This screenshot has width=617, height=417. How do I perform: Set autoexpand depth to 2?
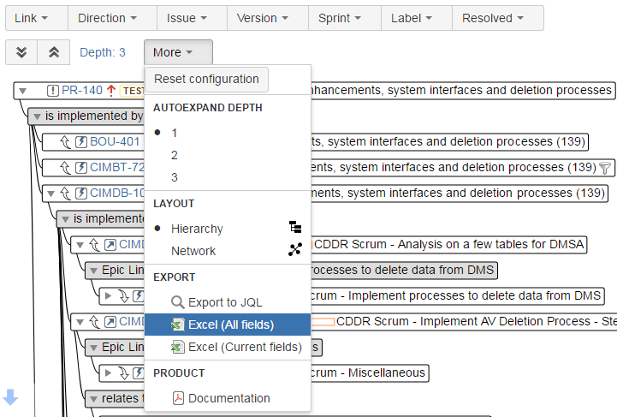(x=175, y=155)
